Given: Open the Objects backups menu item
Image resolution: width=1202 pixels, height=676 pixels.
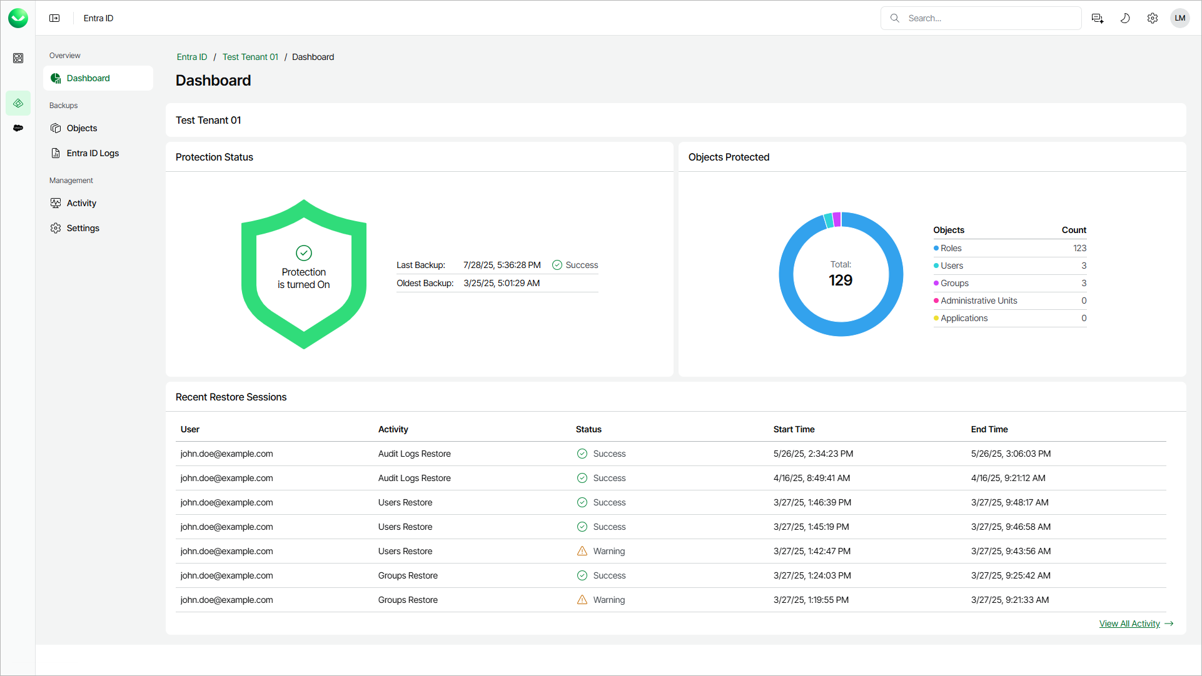Looking at the screenshot, I should click(x=82, y=128).
